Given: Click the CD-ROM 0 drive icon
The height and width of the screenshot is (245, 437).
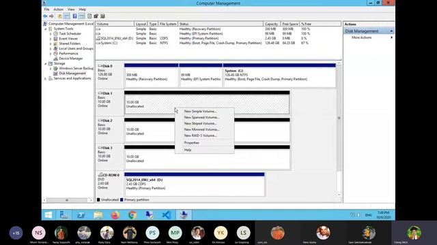Looking at the screenshot, I should point(100,175).
